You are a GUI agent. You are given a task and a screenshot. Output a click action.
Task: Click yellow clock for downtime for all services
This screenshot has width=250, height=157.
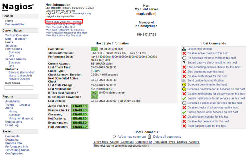pos(184,89)
